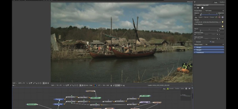Click the lock icon in the viewer toolbar
Viewport: 238px width, 109px height.
click(x=111, y=85)
